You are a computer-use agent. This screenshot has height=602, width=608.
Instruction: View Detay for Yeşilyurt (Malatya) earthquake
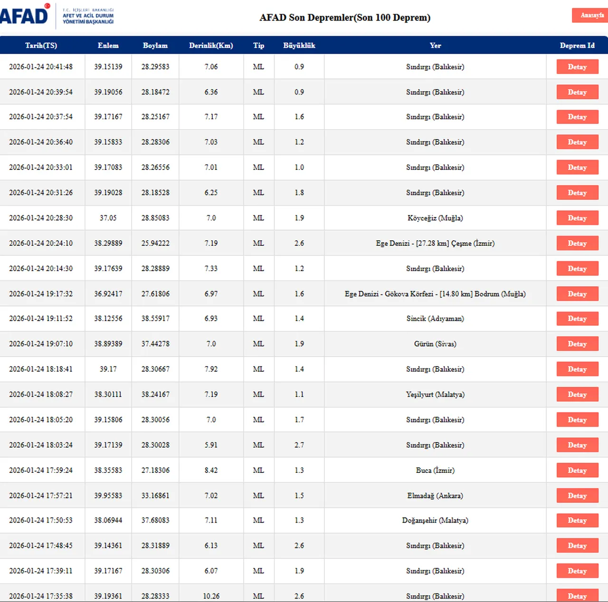pos(577,395)
